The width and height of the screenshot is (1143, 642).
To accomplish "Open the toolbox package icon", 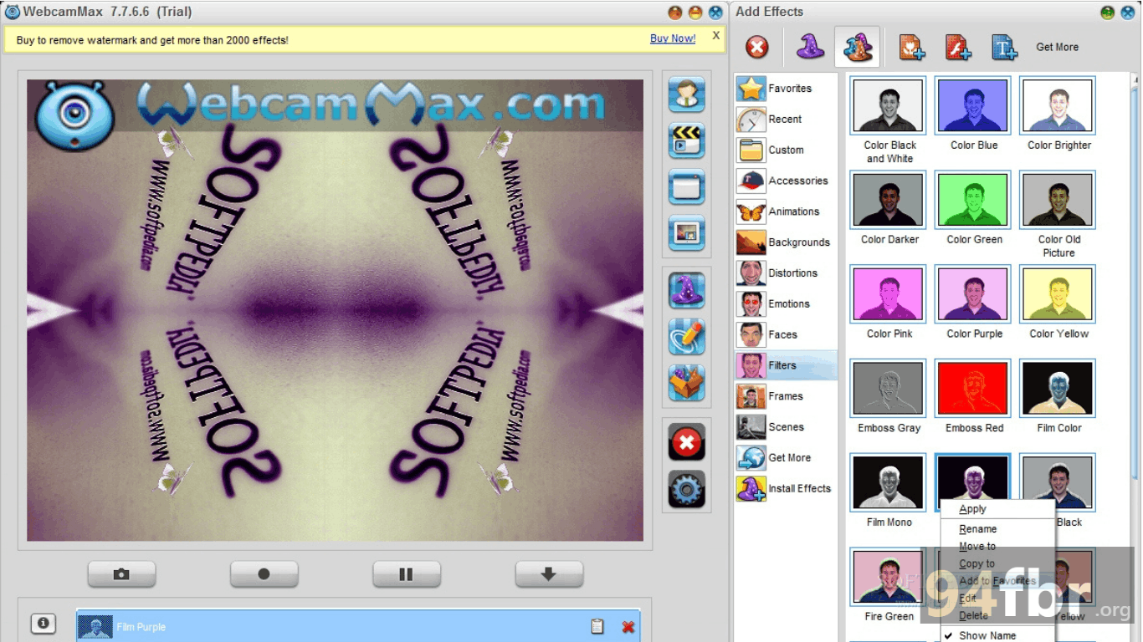I will 686,384.
